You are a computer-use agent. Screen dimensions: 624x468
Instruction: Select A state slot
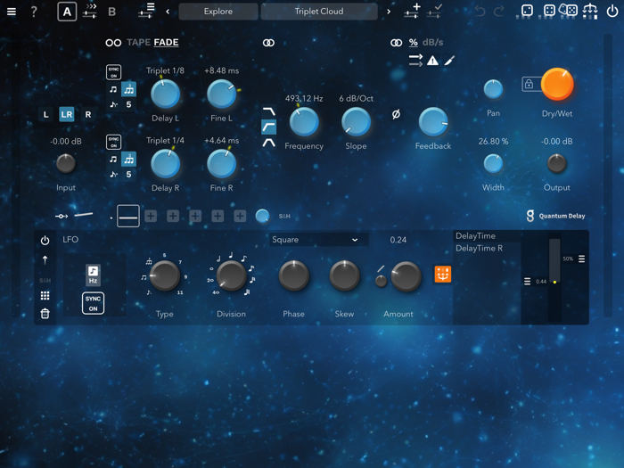point(67,12)
